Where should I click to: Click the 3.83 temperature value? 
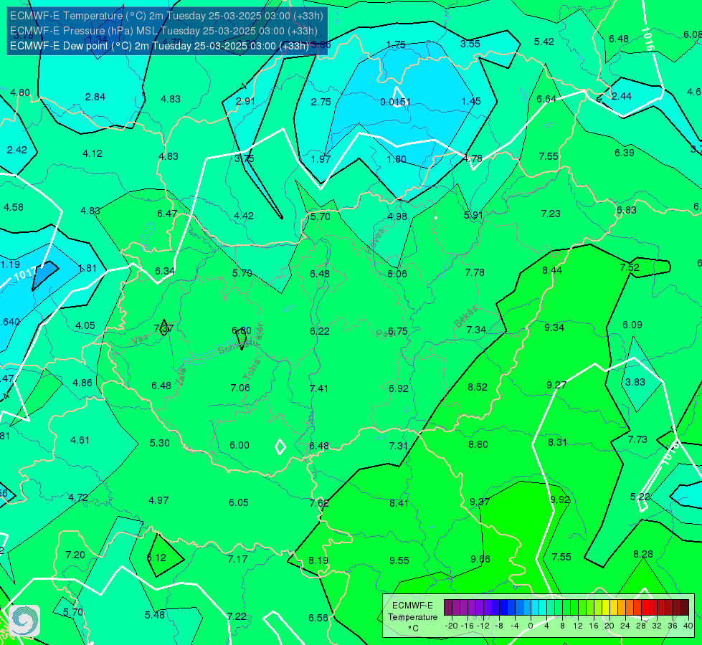coord(635,382)
